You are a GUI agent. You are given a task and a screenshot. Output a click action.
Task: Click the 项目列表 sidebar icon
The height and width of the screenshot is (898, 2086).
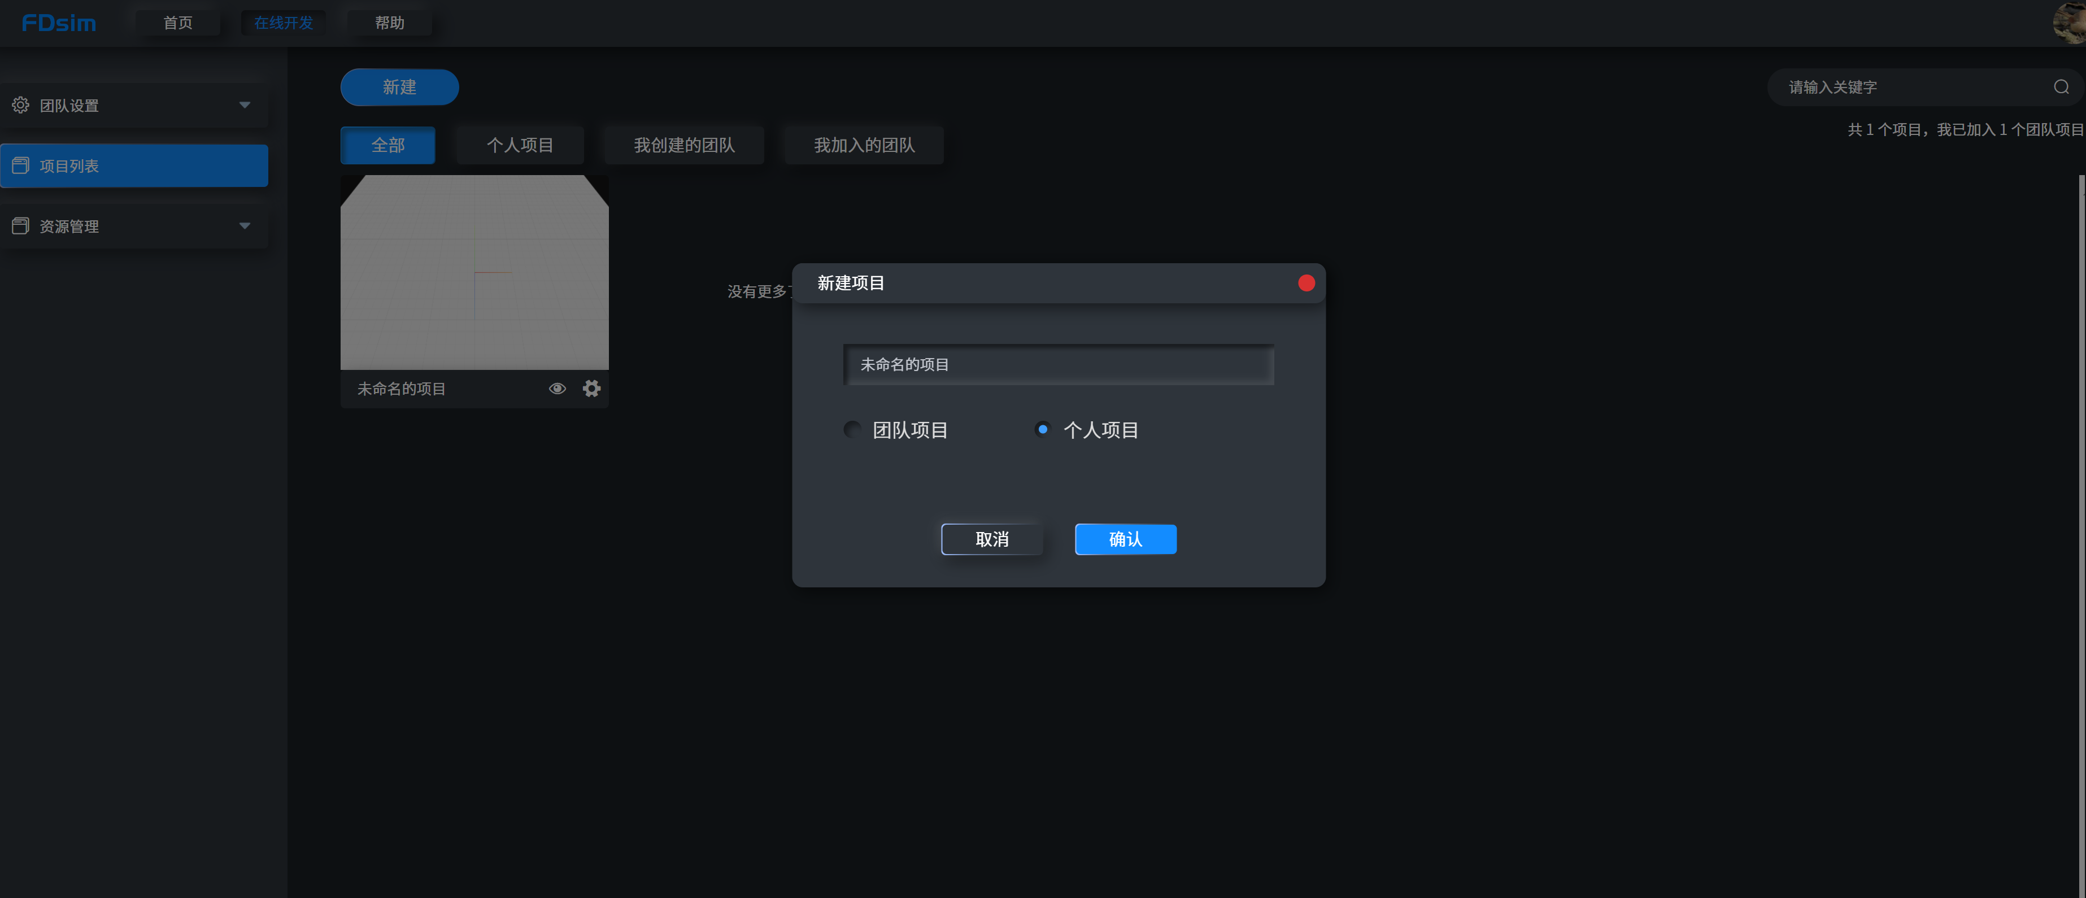click(x=20, y=165)
